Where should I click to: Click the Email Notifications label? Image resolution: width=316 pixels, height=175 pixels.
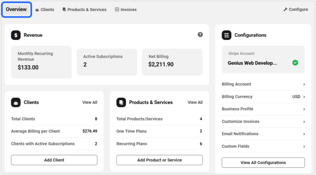coord(240,134)
